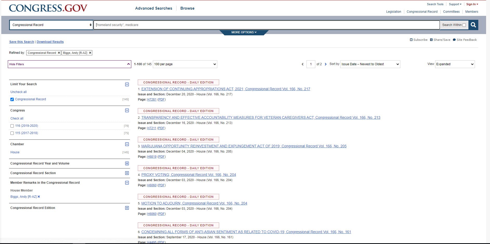
Task: Focus the search query text field
Action: click(x=267, y=25)
